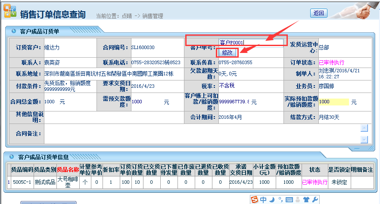This screenshot has height=204, width=380.
Task: Click the 明细备注 column header
Action: point(362,170)
